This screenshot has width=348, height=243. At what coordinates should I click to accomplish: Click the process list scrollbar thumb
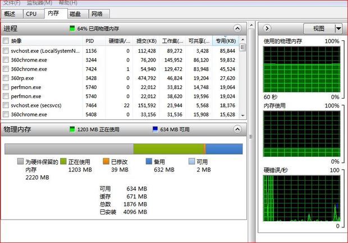click(x=242, y=48)
